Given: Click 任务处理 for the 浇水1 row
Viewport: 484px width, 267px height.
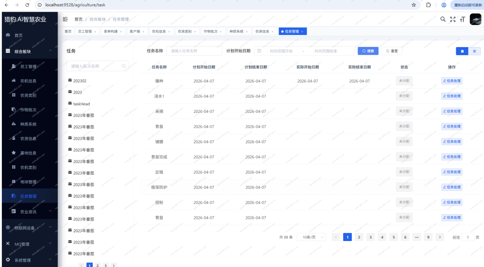Looking at the screenshot, I should click(452, 96).
